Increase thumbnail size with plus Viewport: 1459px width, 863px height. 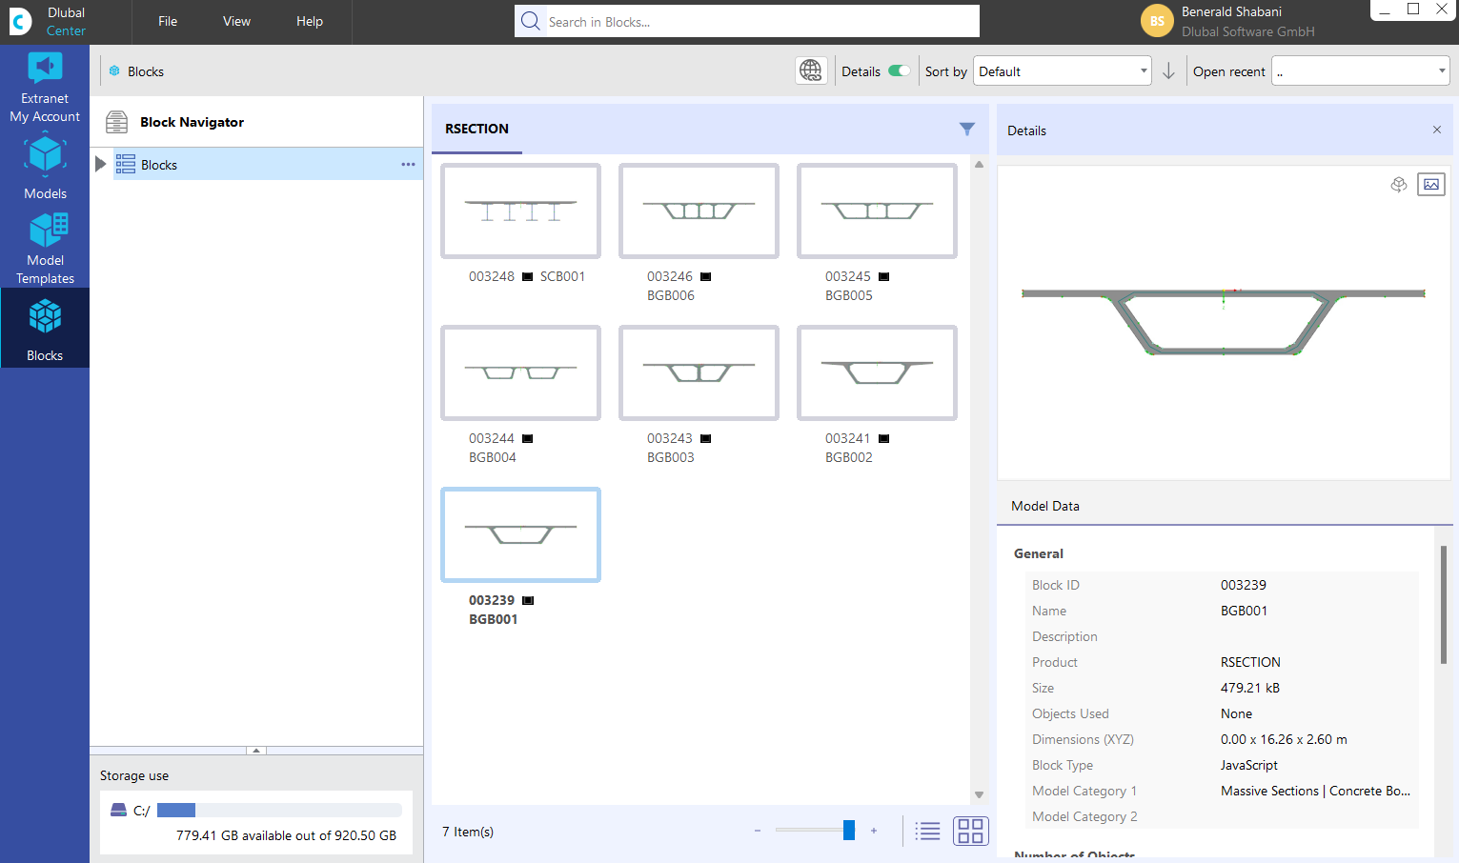pos(874,831)
